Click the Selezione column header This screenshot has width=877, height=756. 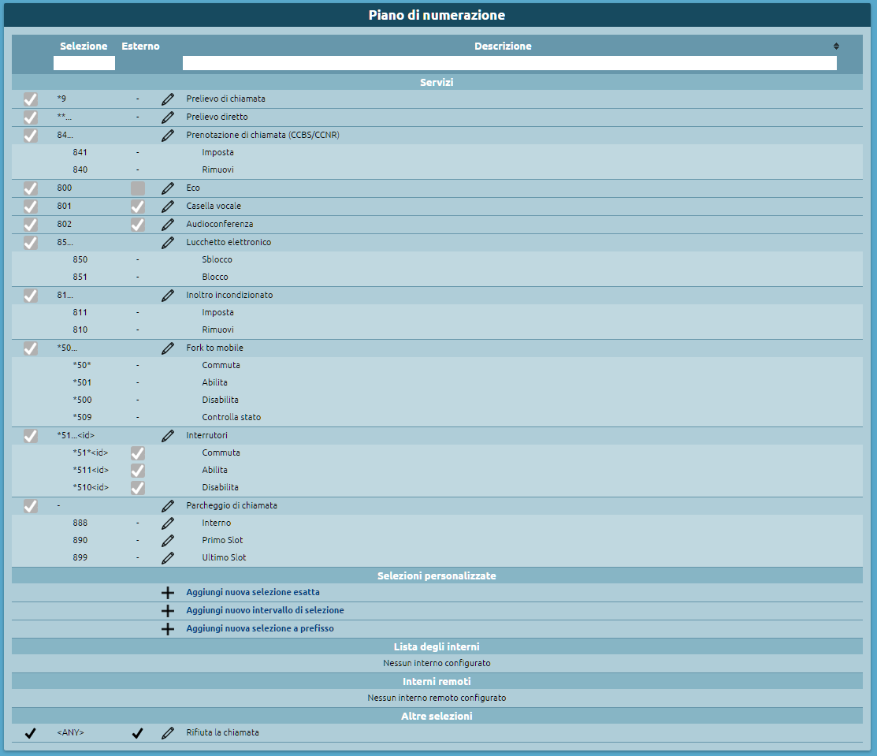(84, 46)
